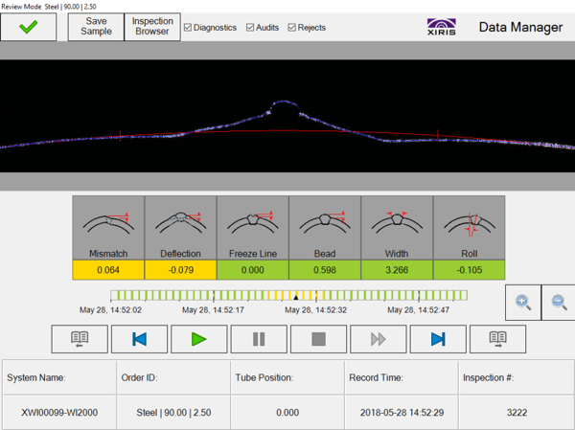This screenshot has height=430, width=575.
Task: Click order ID Steel | 90.00 | 2.50 cell
Action: (173, 413)
